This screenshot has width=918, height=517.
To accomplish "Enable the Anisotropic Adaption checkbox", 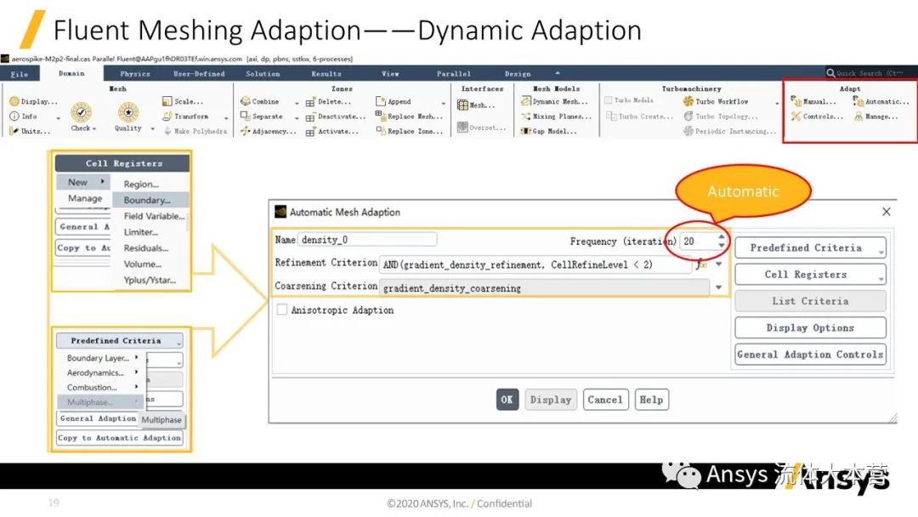I will tap(281, 310).
